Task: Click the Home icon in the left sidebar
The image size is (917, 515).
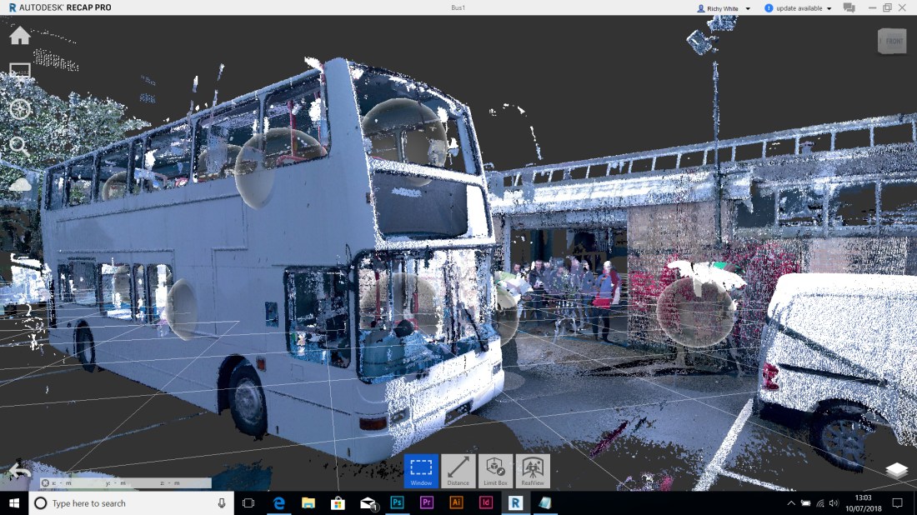Action: point(19,36)
